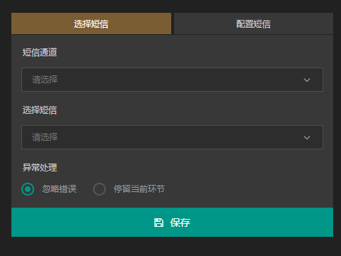Click the 选择短信 field label above dropdown
Viewport: 341px width, 256px height.
click(40, 110)
